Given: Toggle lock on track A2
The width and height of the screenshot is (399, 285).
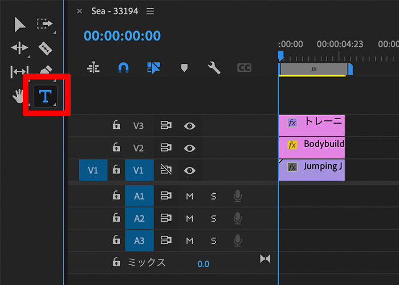Looking at the screenshot, I should tap(116, 218).
